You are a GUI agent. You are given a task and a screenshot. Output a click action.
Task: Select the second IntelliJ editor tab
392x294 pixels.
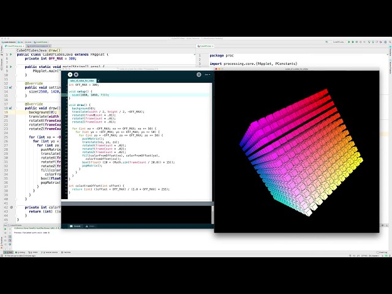tap(37, 47)
